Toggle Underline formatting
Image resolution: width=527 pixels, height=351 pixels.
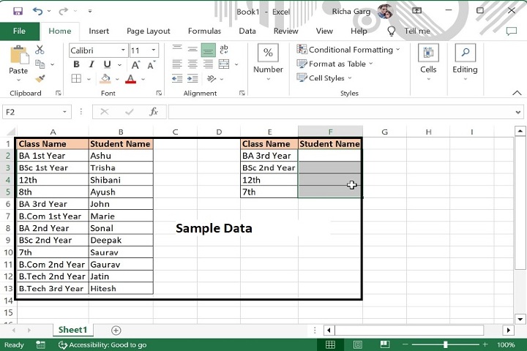coord(107,64)
